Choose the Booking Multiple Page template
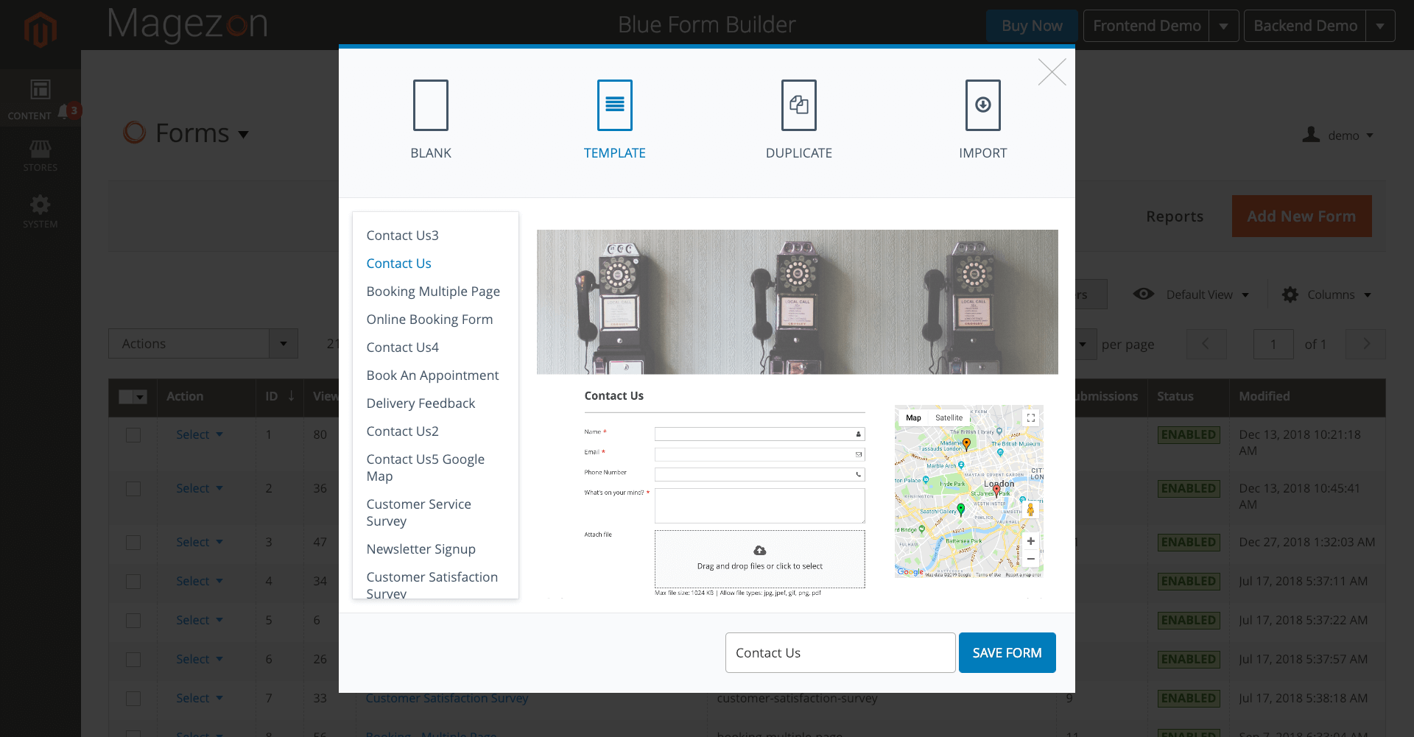Screen dimensions: 1414x737 pos(433,292)
